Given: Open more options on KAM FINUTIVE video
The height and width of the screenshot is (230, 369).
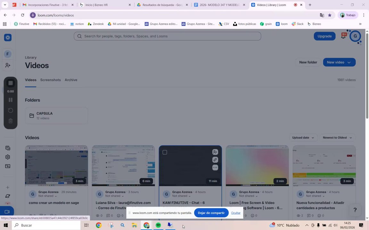Looking at the screenshot, I should (215, 168).
